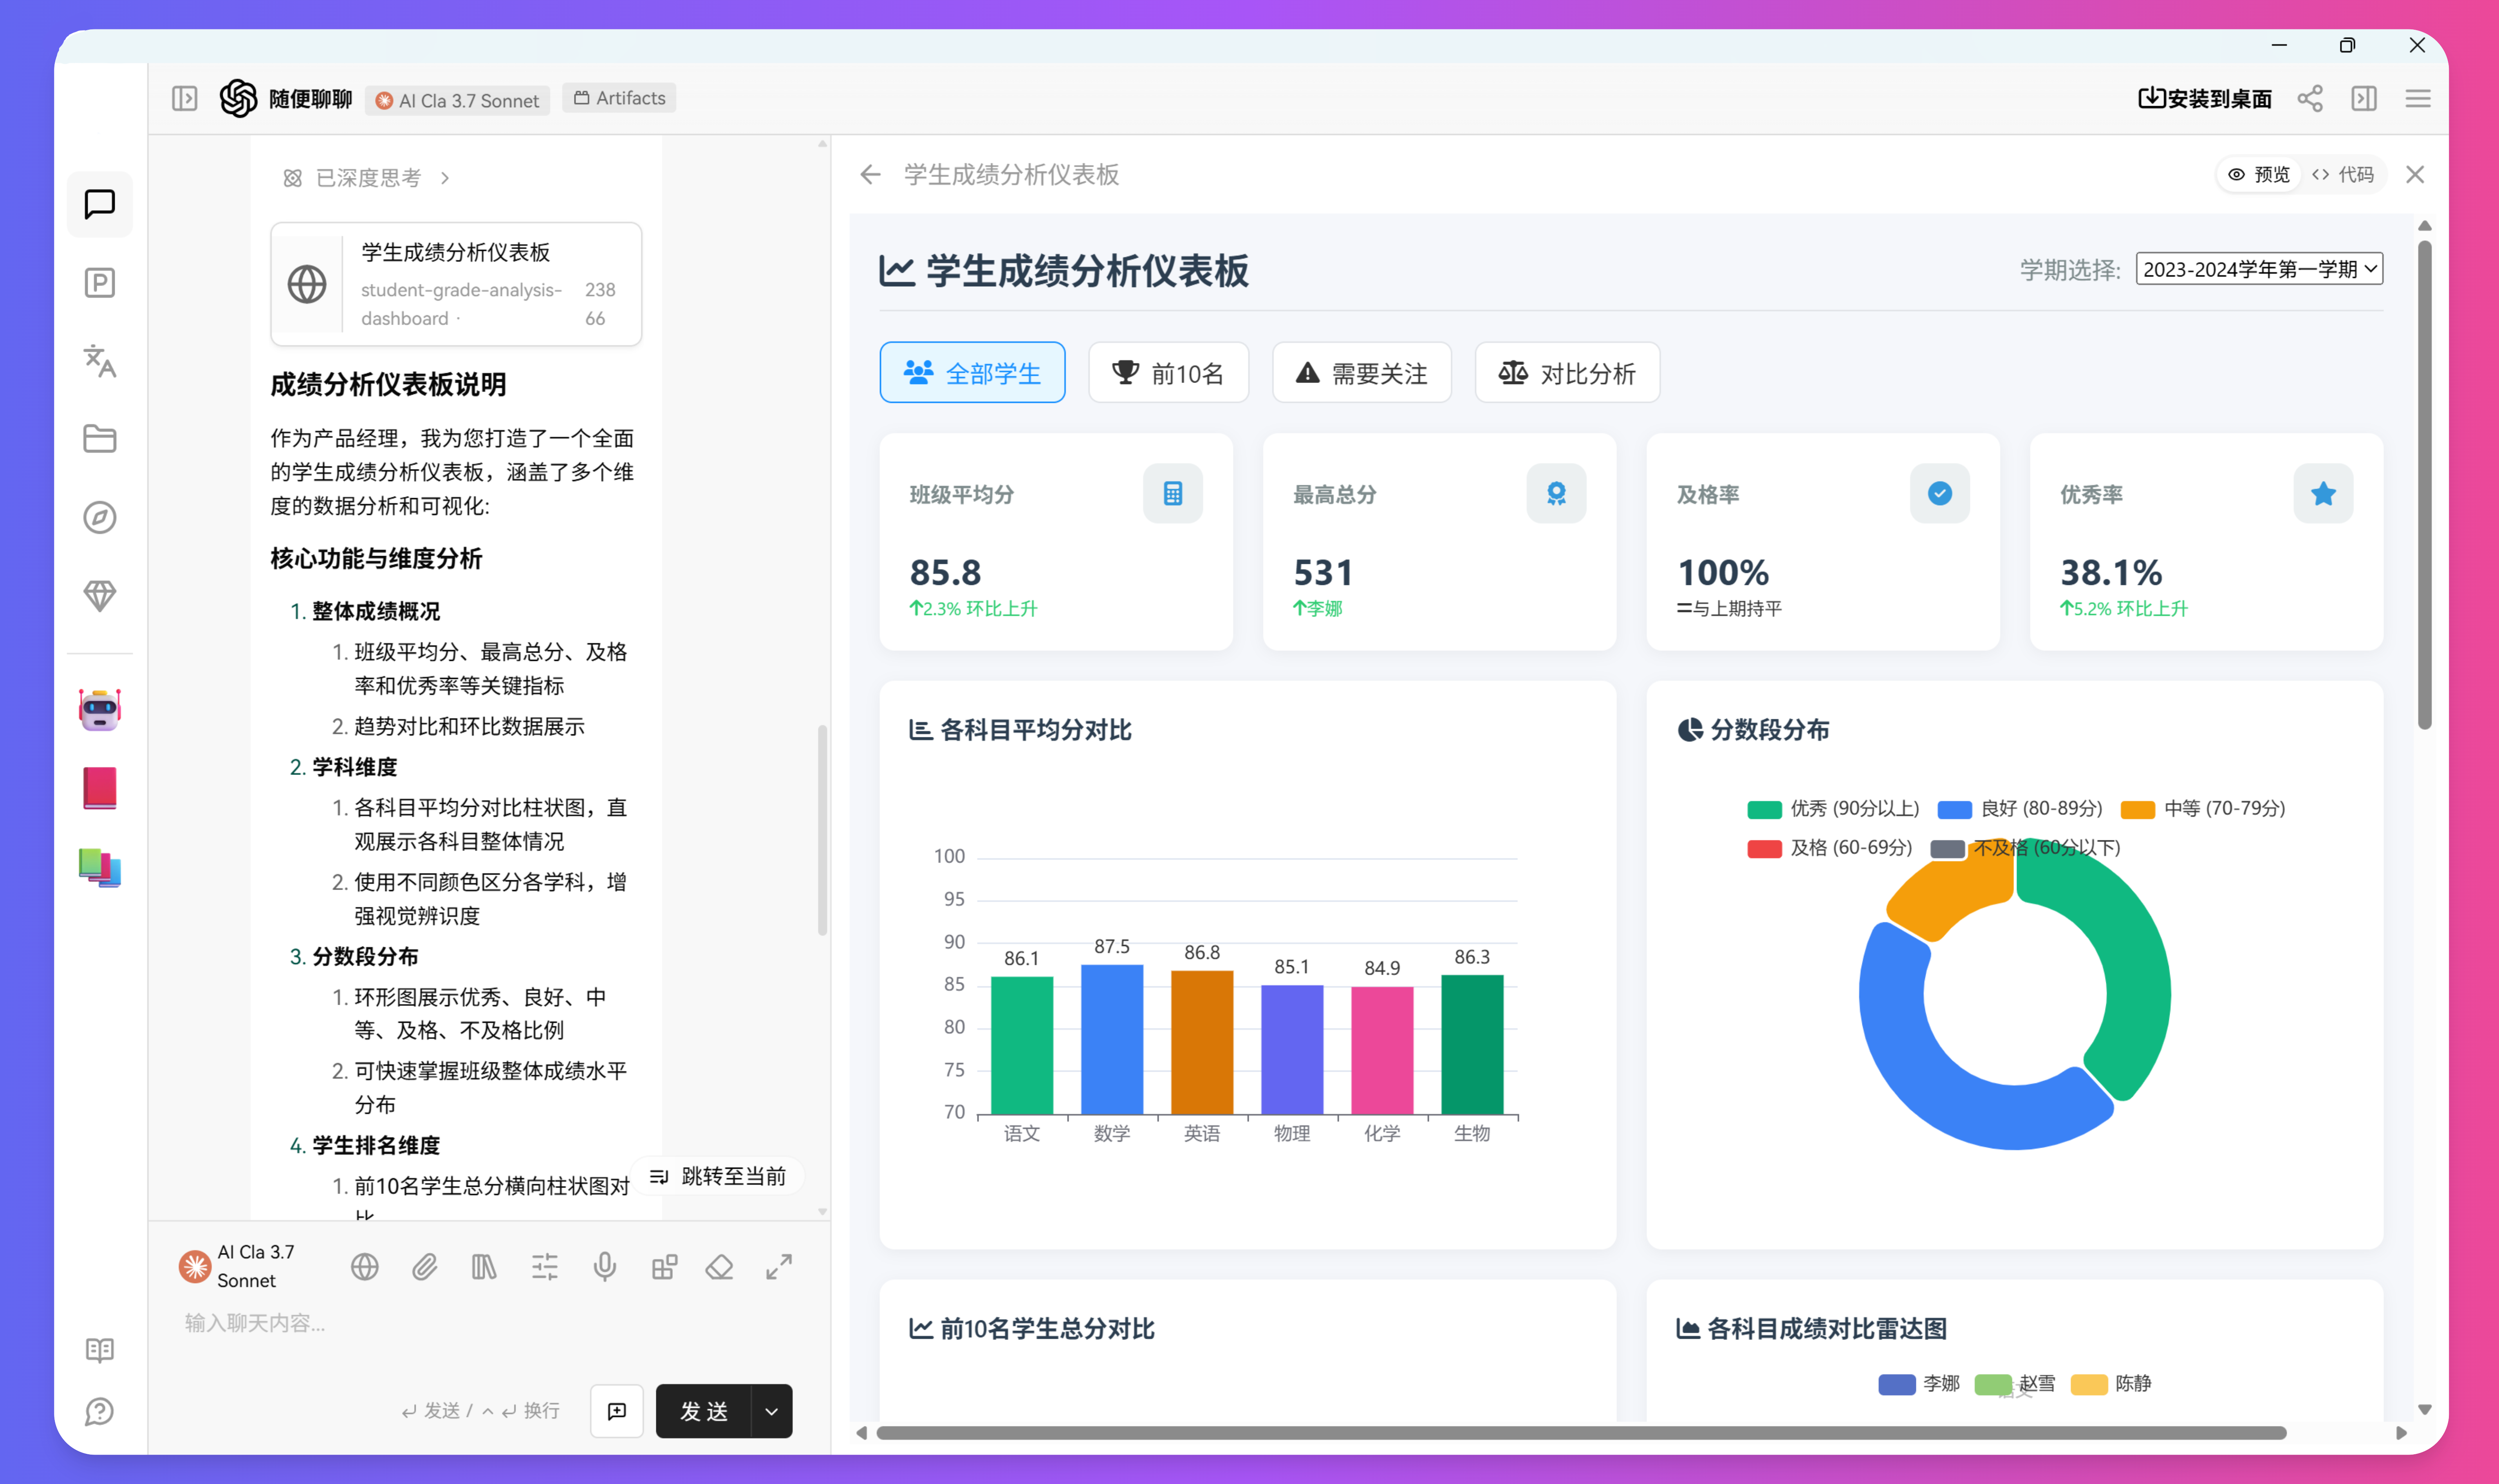Open the send options dropdown arrow
Viewport: 2499px width, 1484px height.
771,1411
